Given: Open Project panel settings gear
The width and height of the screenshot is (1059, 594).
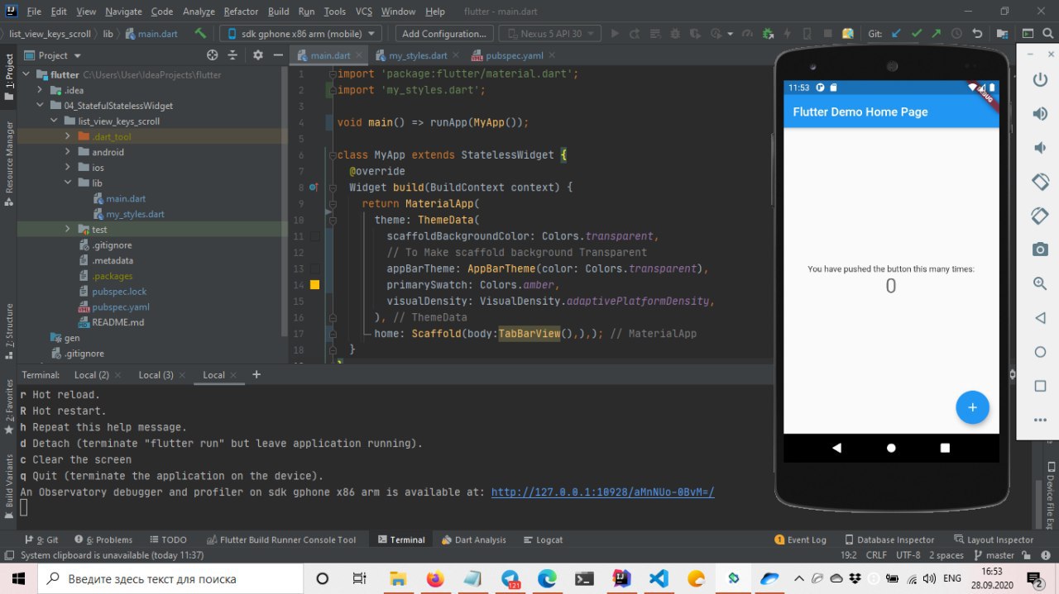Looking at the screenshot, I should pyautogui.click(x=257, y=55).
